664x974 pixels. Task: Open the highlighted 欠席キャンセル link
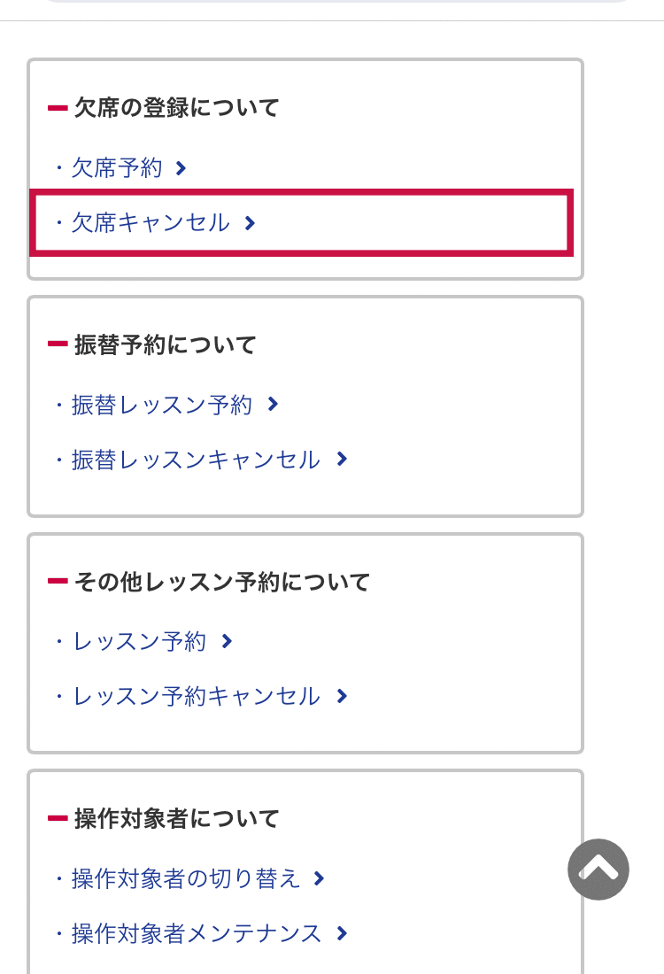click(x=151, y=223)
